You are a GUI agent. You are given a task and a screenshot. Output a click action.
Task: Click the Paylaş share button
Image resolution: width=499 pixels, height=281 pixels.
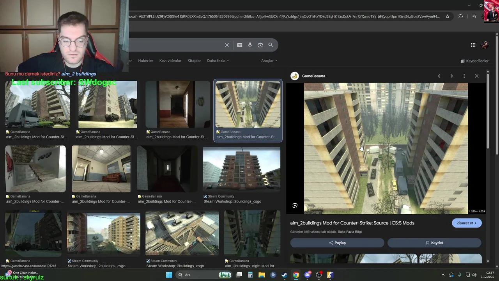[x=337, y=243]
